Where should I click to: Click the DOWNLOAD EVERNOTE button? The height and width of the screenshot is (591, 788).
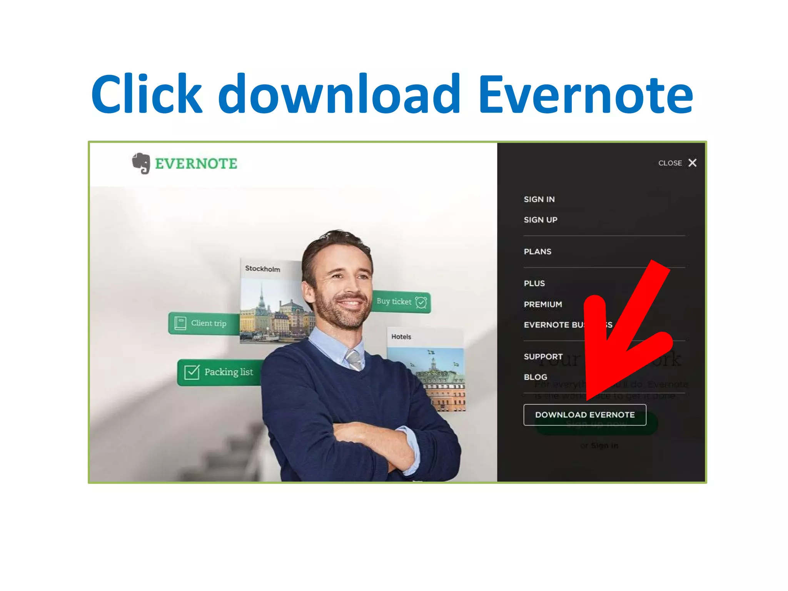coord(585,415)
